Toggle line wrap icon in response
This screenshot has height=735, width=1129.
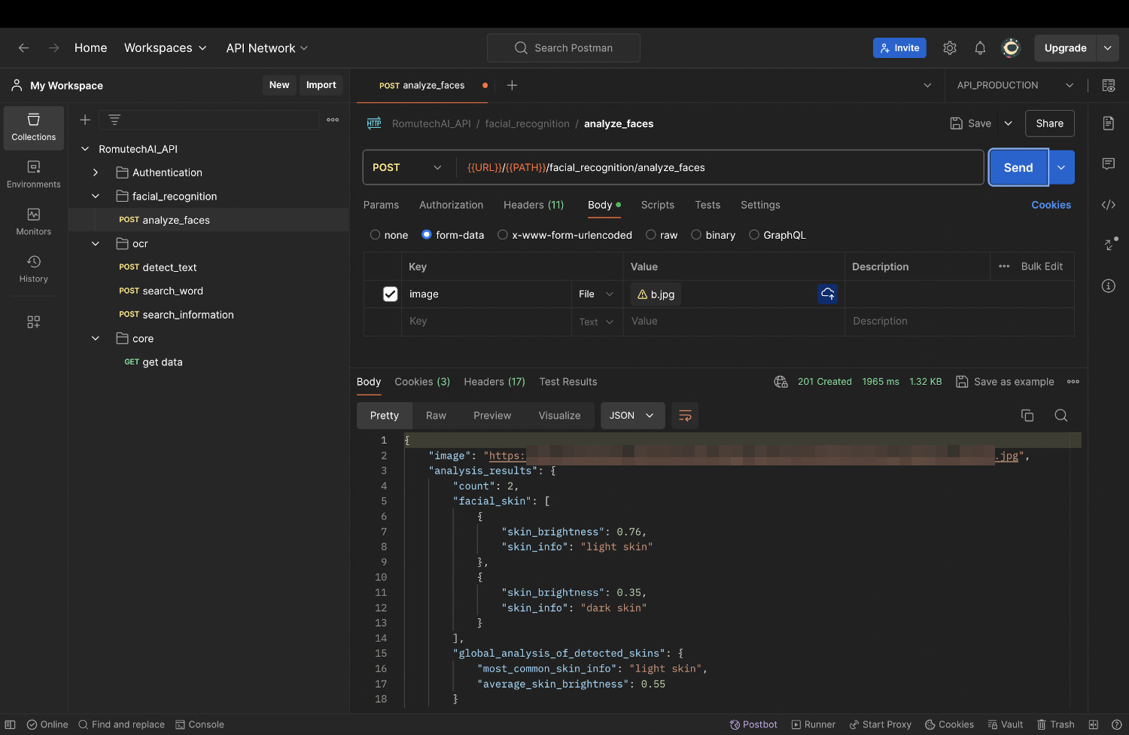point(685,416)
